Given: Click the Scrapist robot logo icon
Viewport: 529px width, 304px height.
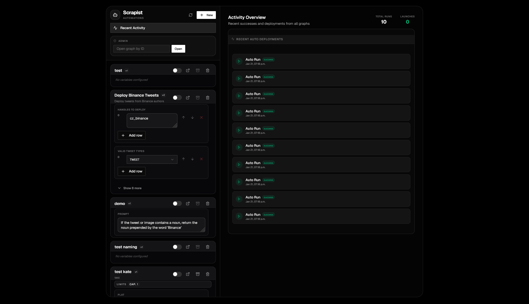Looking at the screenshot, I should point(115,15).
